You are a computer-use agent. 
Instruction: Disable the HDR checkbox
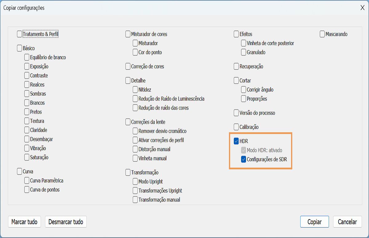click(236, 141)
